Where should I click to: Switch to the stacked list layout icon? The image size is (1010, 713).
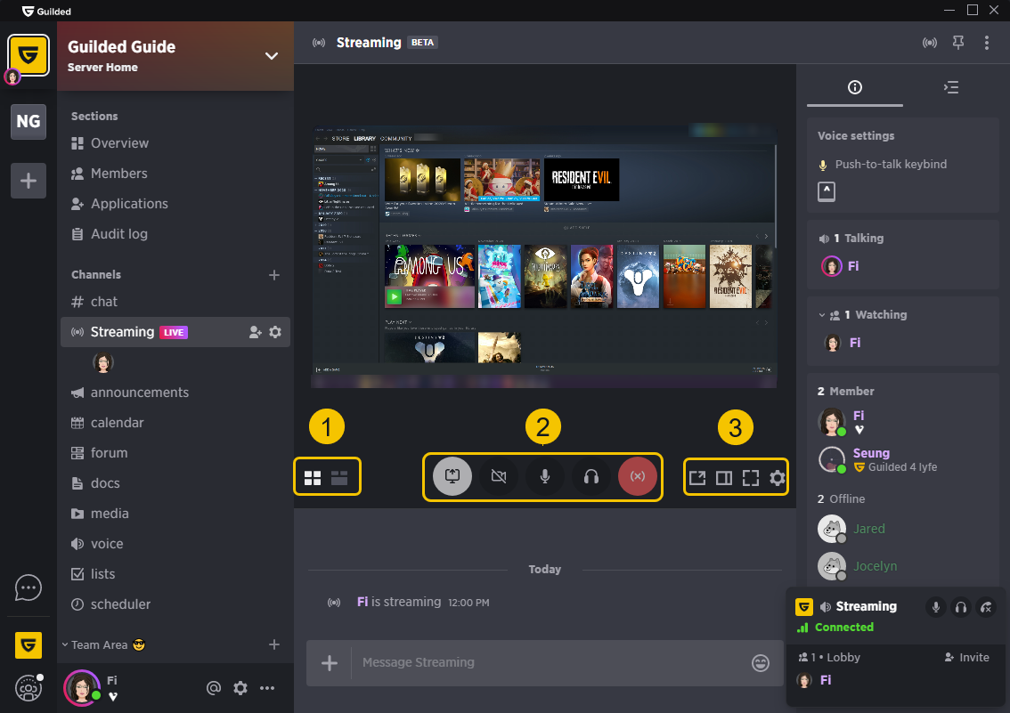tap(339, 477)
